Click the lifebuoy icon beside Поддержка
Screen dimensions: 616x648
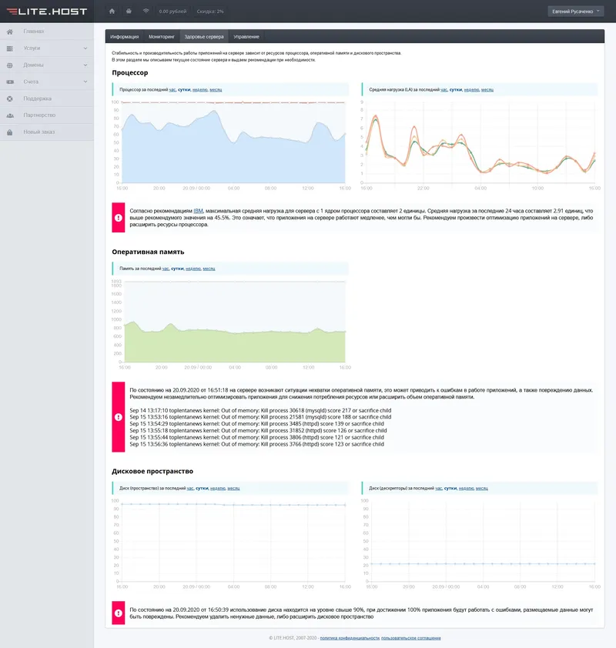[x=10, y=99]
